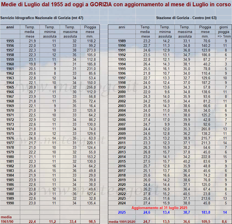Select the heading 'Stazione di Gorizia - Centro (mt 63)'

coord(186,18)
